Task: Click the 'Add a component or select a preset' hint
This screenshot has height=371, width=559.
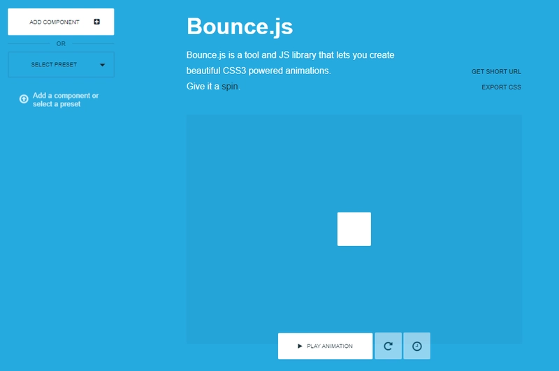Action: 66,100
